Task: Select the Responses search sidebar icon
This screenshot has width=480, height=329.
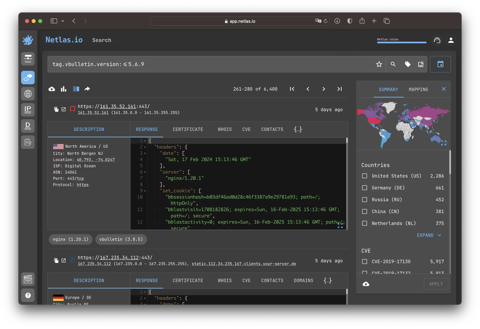Action: [28, 77]
